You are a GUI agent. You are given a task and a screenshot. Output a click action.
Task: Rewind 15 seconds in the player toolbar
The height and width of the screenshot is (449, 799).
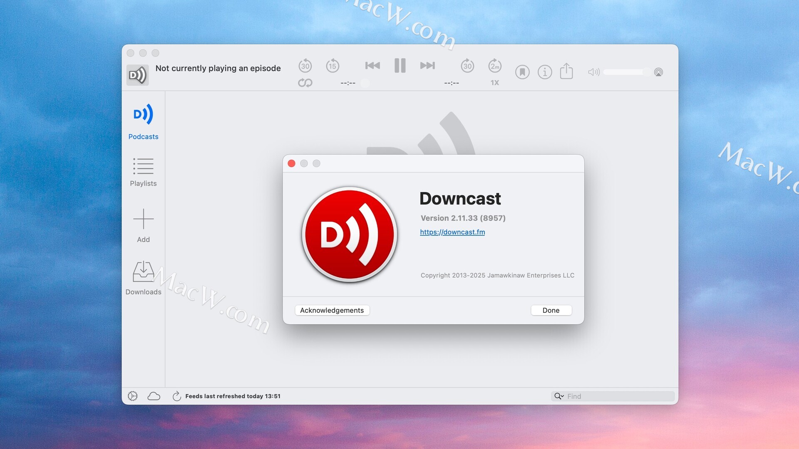(333, 66)
